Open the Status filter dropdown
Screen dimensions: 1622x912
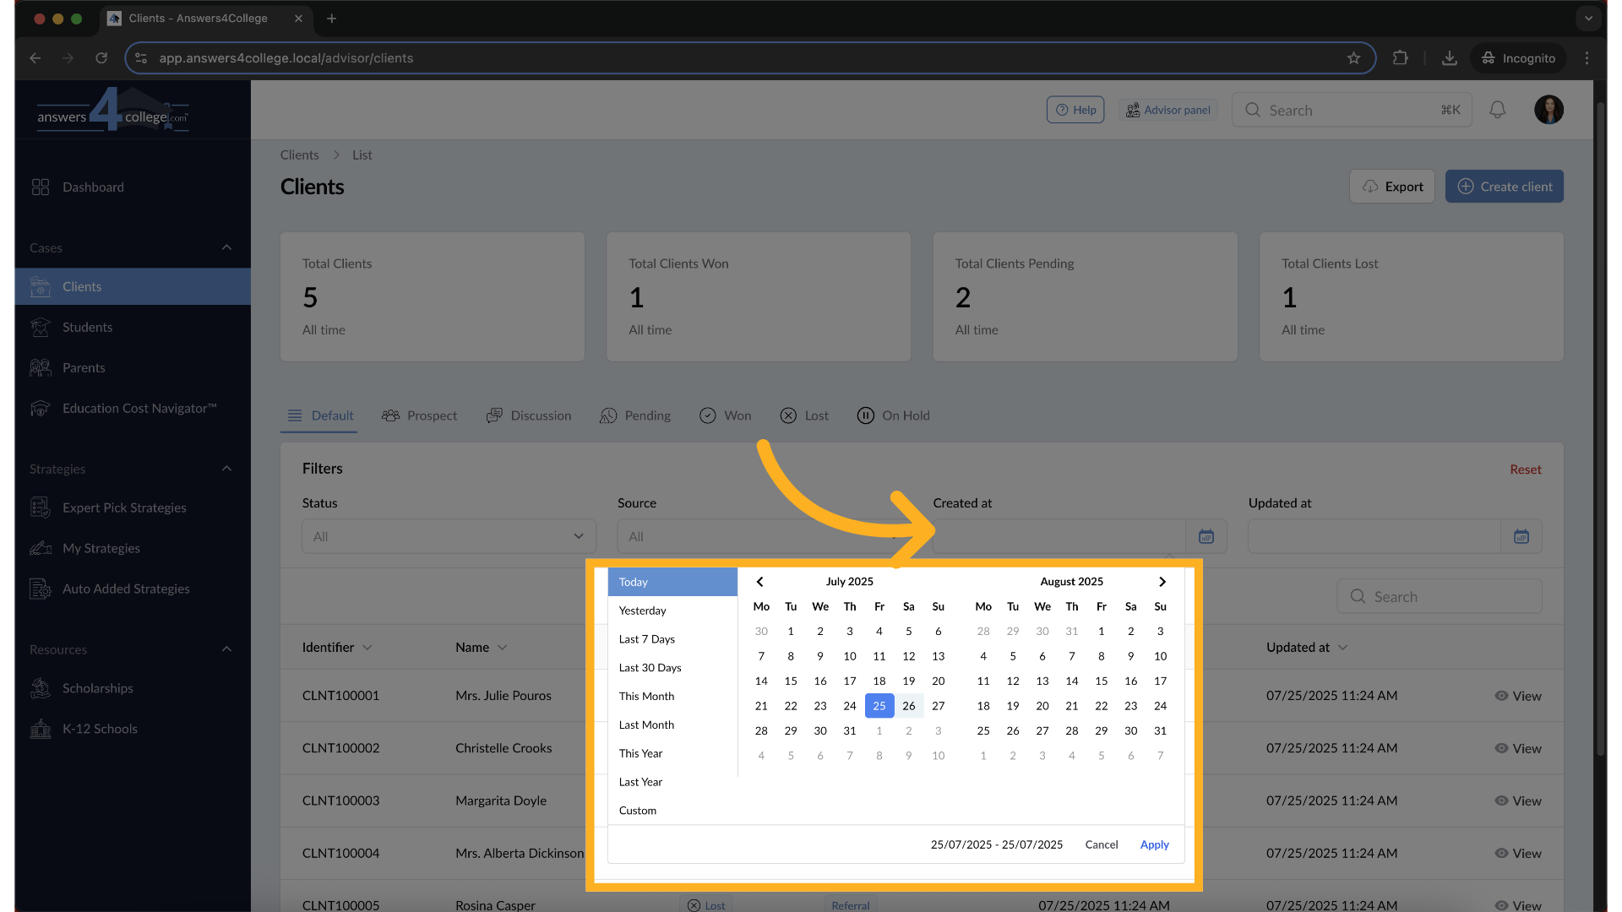point(449,536)
